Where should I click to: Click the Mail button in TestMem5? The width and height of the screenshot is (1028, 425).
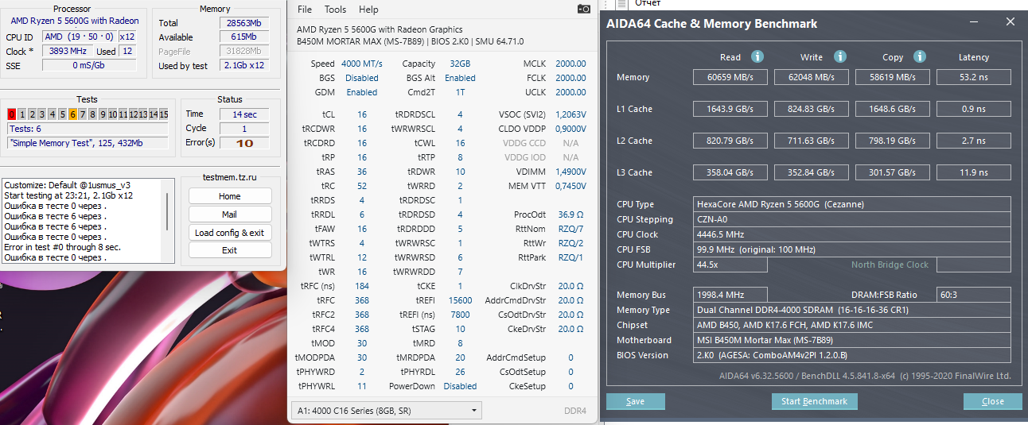point(230,214)
